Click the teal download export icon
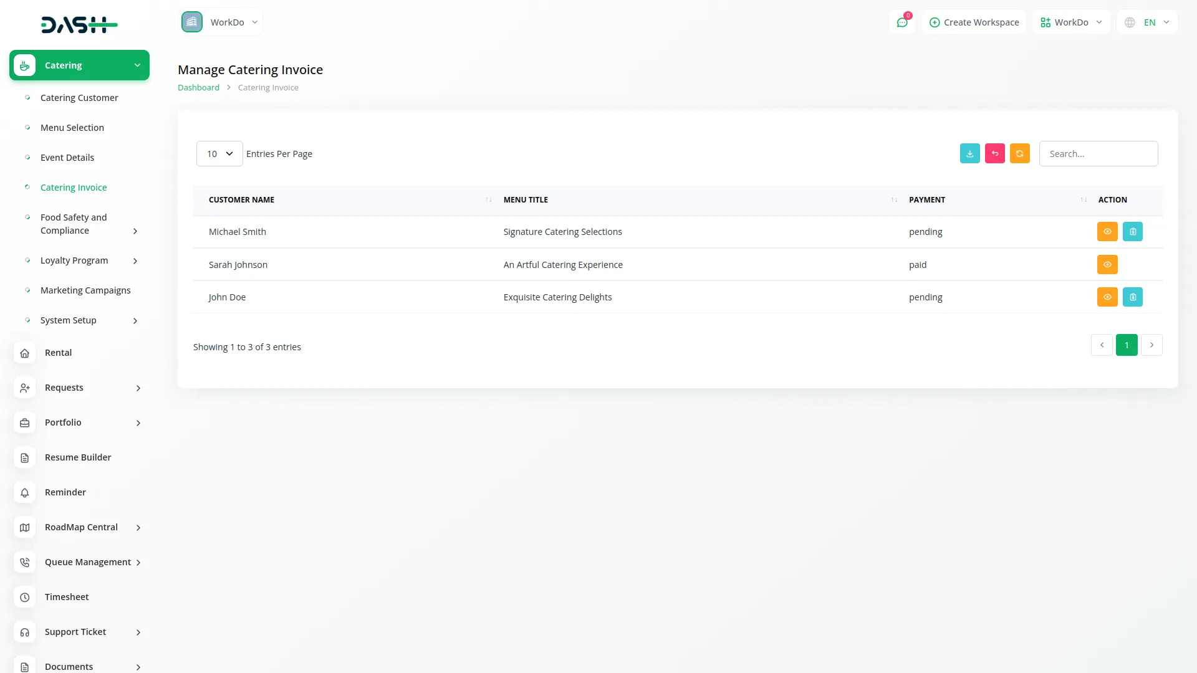The height and width of the screenshot is (673, 1197). point(969,153)
